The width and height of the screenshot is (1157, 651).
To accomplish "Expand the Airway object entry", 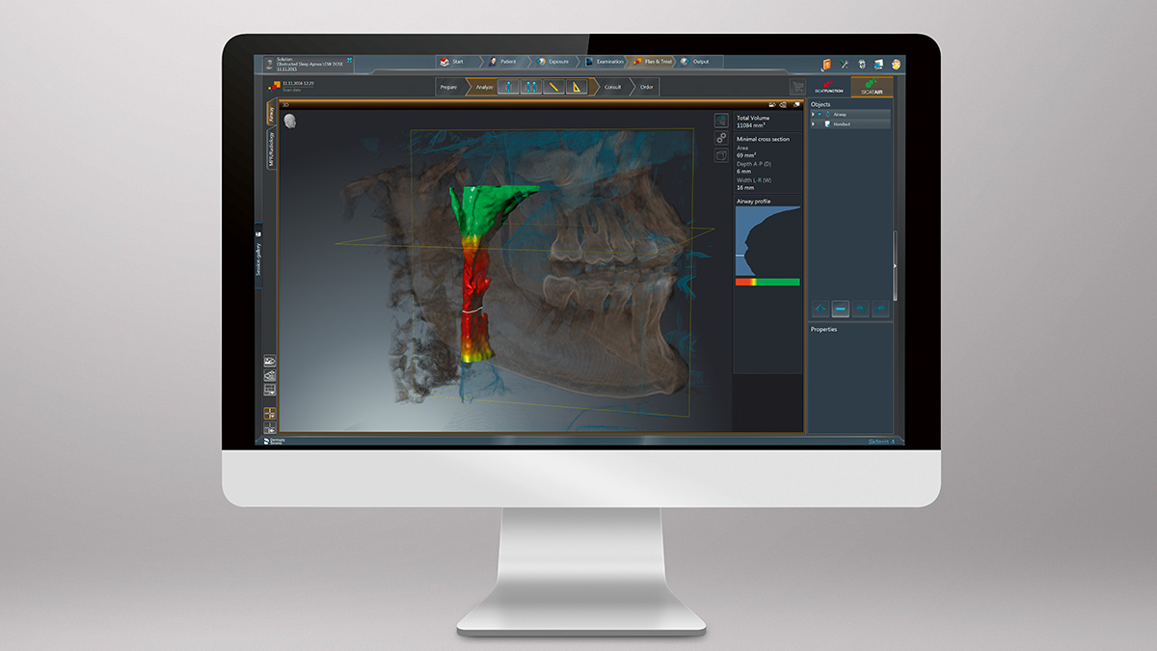I will tap(813, 114).
